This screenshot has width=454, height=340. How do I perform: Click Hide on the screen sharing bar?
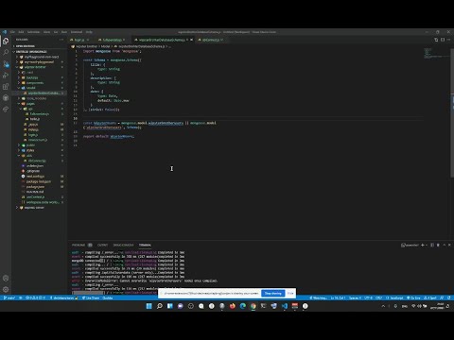click(290, 293)
